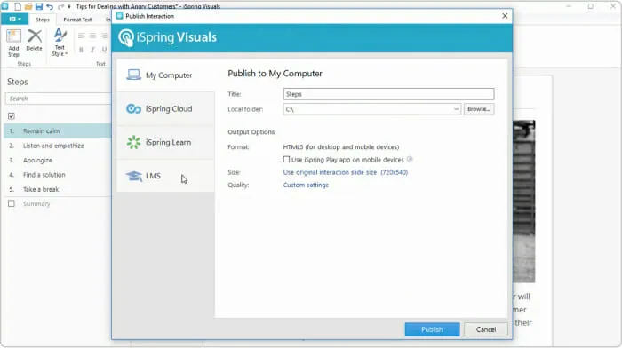Image resolution: width=622 pixels, height=348 pixels.
Task: Click the iSpring Cloud icon
Action: tap(133, 108)
